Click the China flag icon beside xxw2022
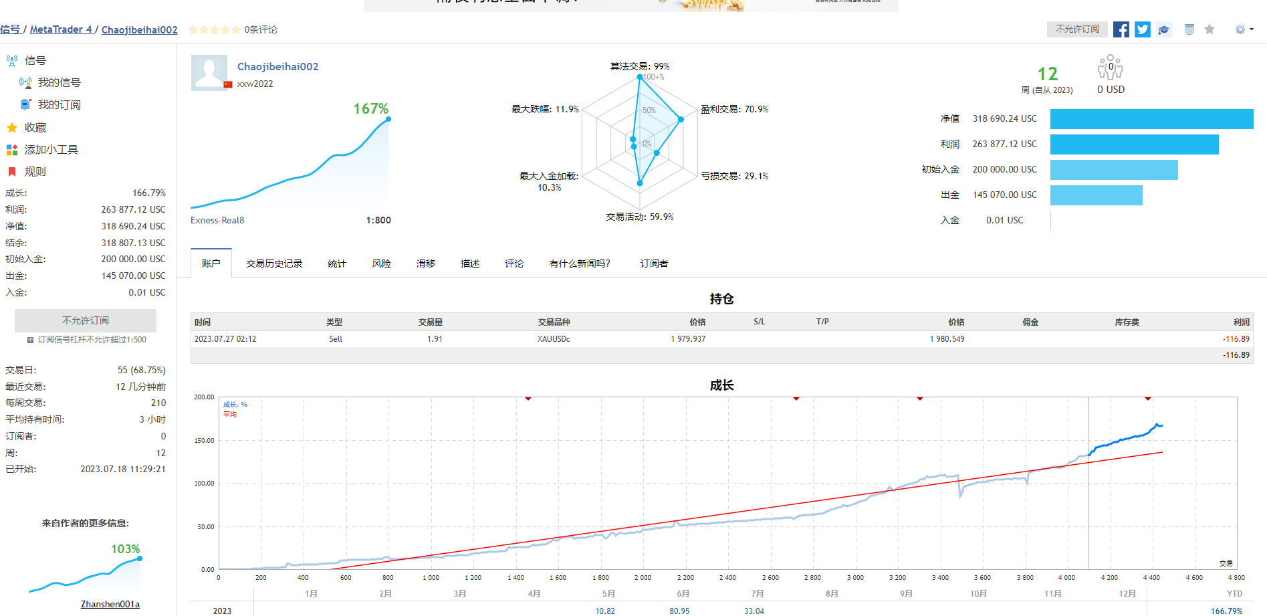Image resolution: width=1267 pixels, height=616 pixels. click(228, 84)
